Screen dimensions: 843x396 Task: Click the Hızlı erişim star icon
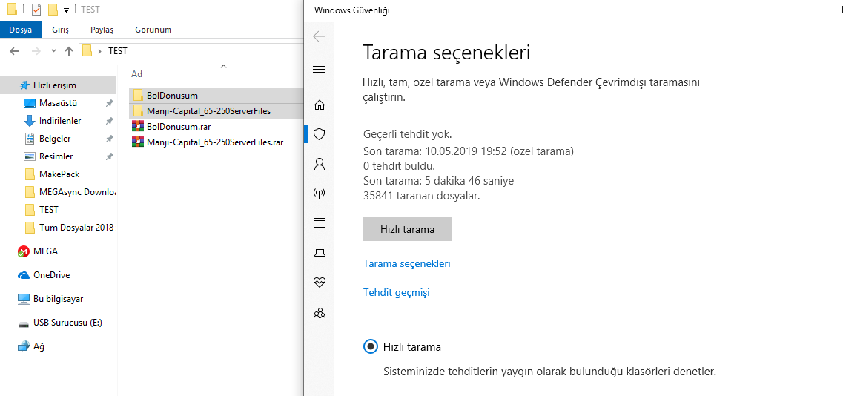pyautogui.click(x=24, y=85)
